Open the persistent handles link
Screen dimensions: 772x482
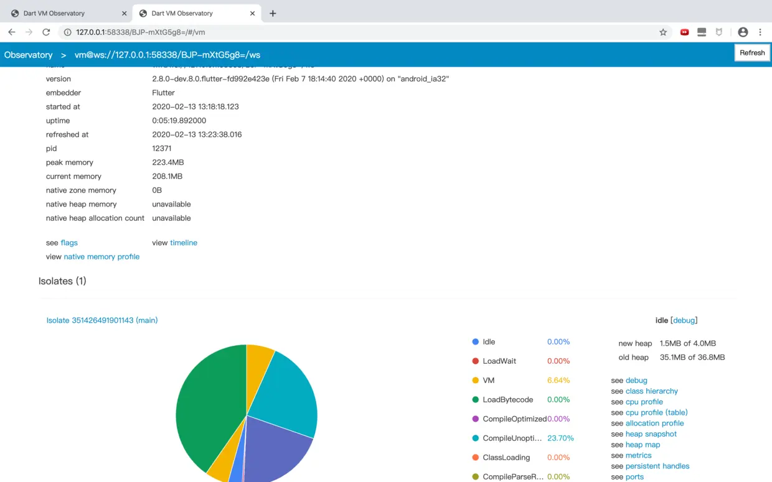(x=657, y=466)
